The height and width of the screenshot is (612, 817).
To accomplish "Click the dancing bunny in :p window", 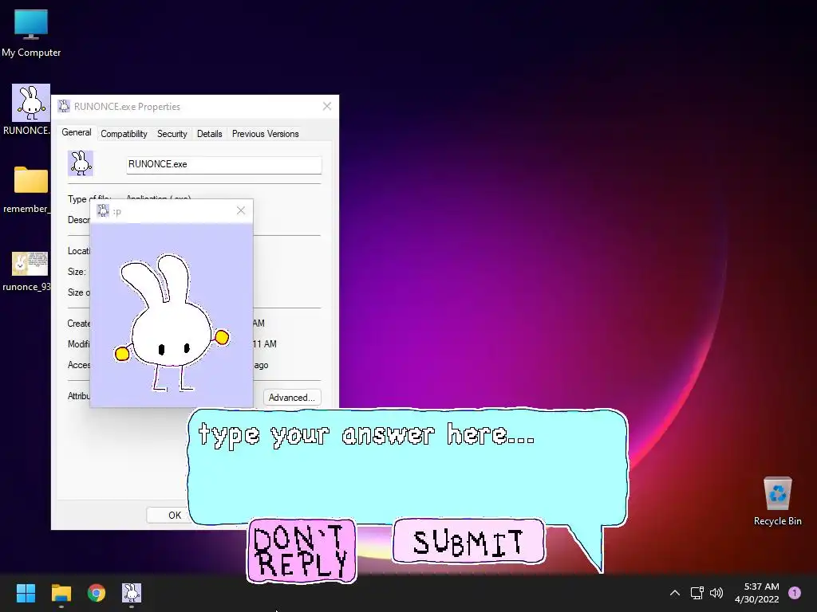I will coord(172,322).
